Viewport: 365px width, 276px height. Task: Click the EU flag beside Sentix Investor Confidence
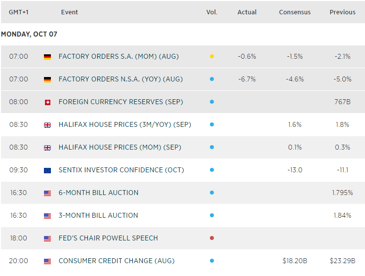47,170
